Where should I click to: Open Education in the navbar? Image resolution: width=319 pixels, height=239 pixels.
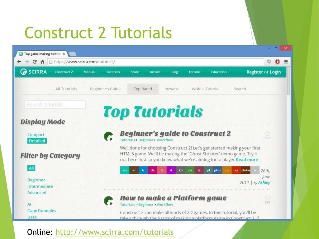(219, 72)
